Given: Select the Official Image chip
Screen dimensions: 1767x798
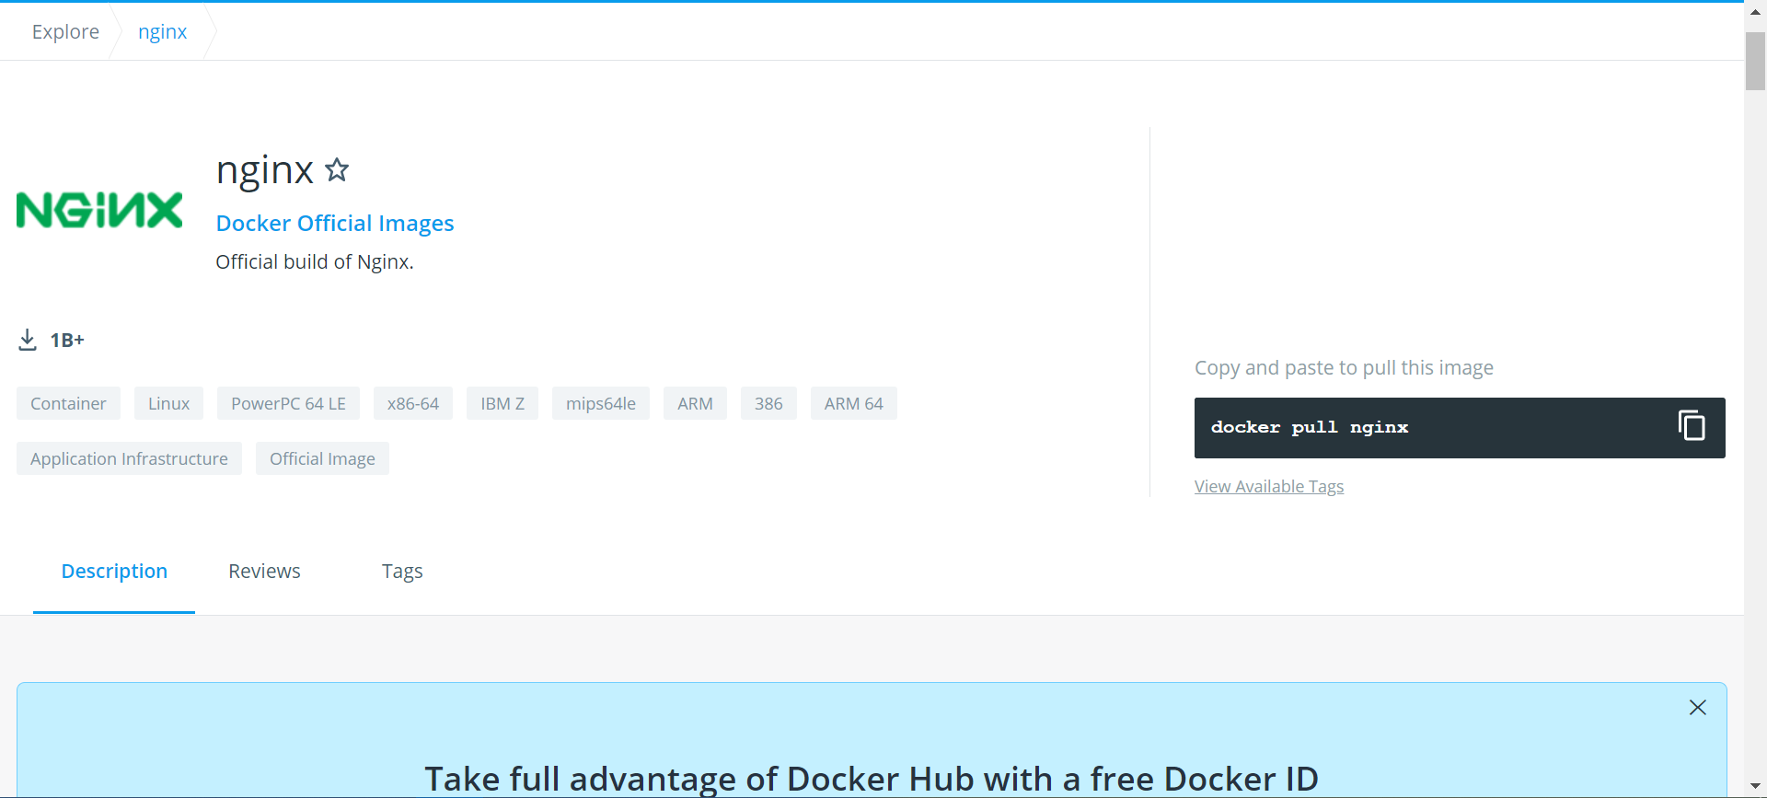Looking at the screenshot, I should point(322,458).
